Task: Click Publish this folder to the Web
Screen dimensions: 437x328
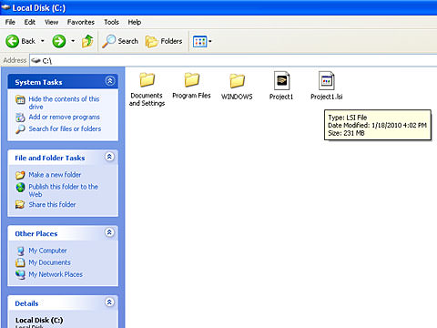Action: point(63,190)
